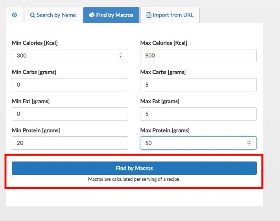Focus the Min Fat input field
This screenshot has width=280, height=221.
tap(70, 114)
